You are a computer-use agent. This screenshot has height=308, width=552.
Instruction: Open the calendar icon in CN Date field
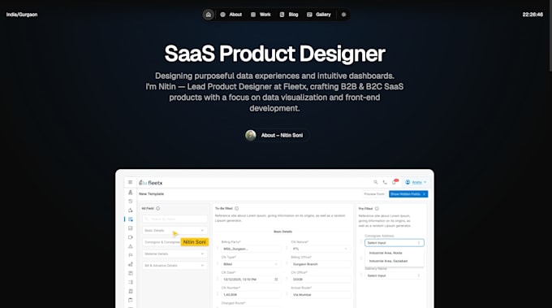pos(276,280)
